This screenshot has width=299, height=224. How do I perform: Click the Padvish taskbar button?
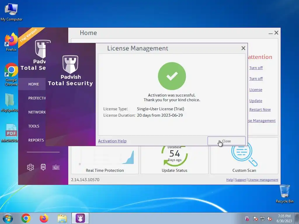pos(80,218)
